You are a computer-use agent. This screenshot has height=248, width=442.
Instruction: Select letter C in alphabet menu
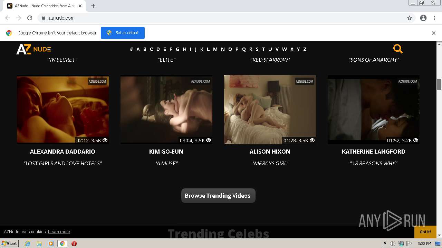click(151, 49)
